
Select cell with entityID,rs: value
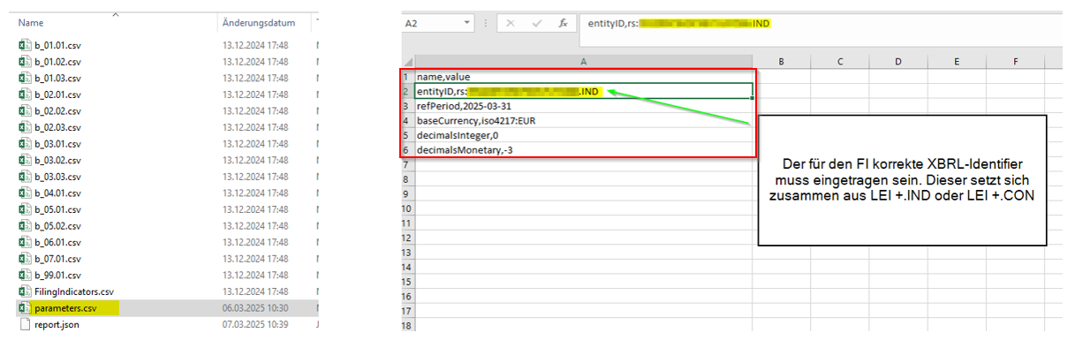coord(584,91)
